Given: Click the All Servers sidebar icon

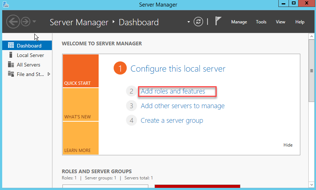Looking at the screenshot, I should [11, 65].
